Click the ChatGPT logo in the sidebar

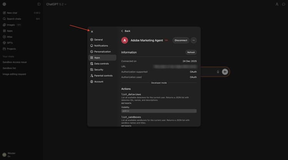pyautogui.click(x=4, y=4)
